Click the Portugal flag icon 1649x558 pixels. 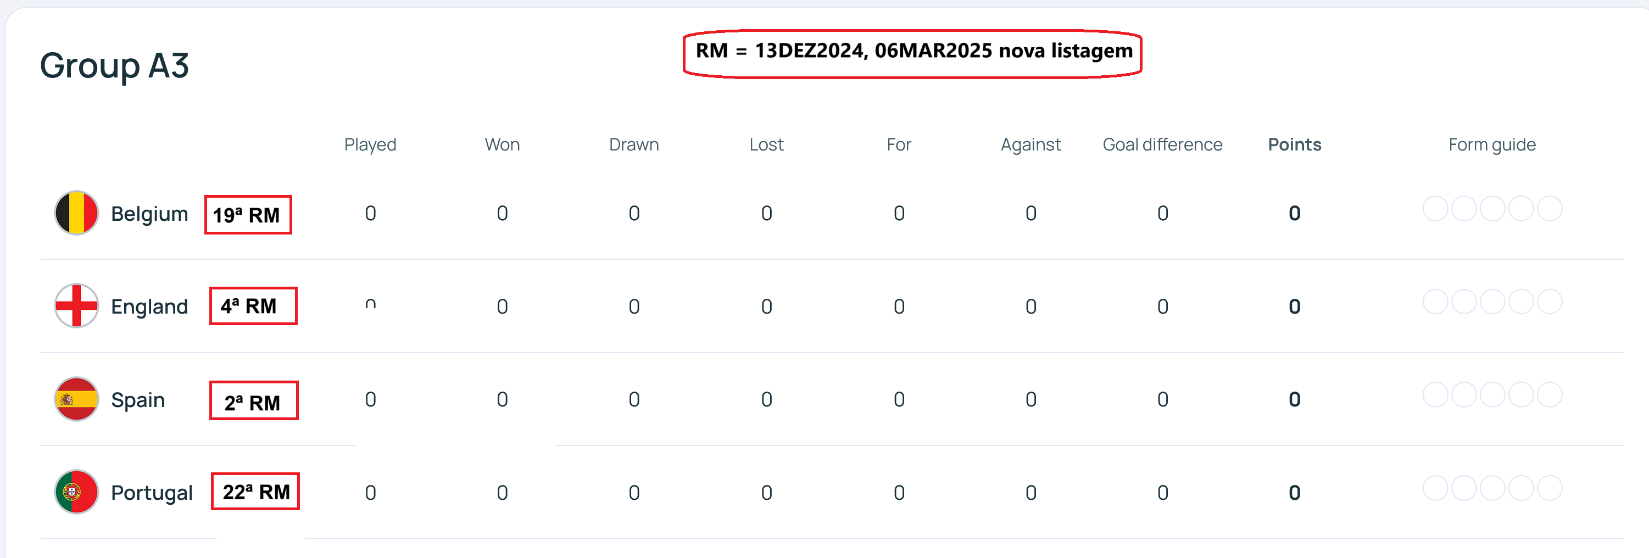[x=76, y=492]
